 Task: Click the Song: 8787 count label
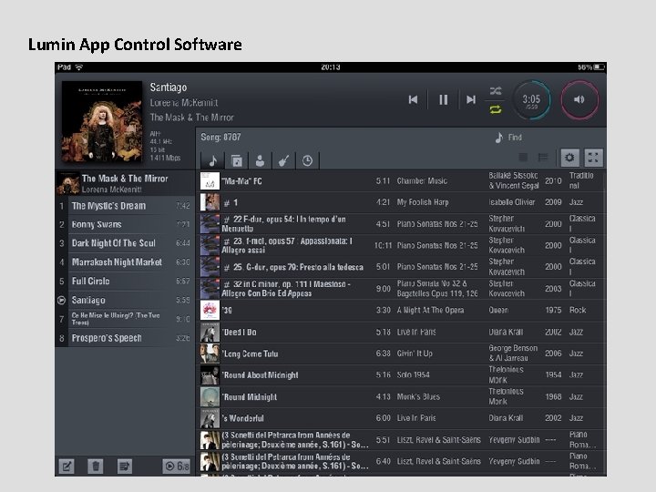pyautogui.click(x=220, y=138)
